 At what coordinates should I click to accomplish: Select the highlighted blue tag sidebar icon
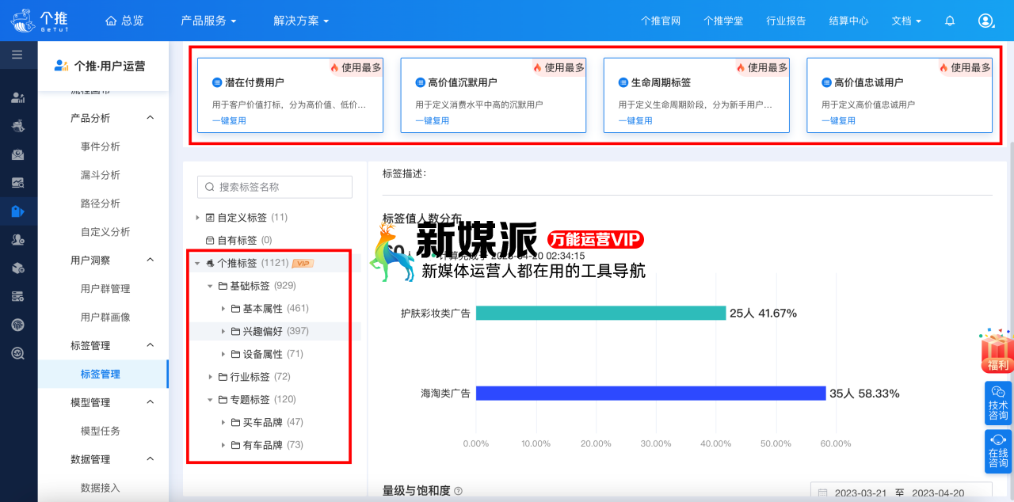tap(17, 211)
